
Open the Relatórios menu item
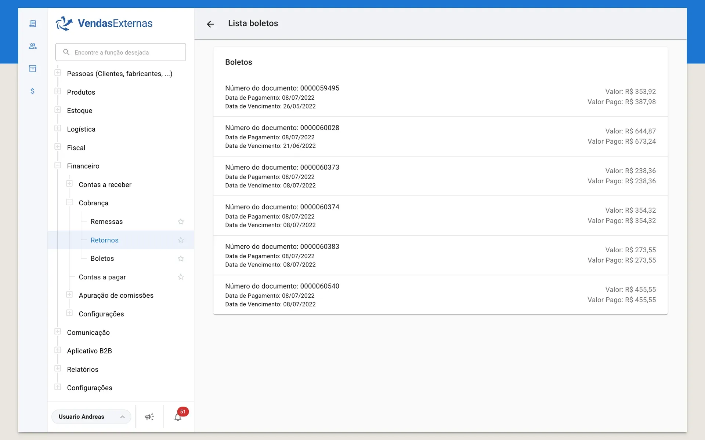[x=83, y=370]
